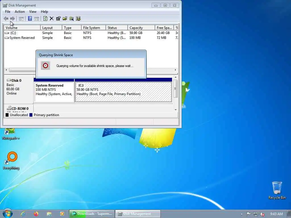Open the blue Help question-mark toolbar icon
The height and width of the screenshot is (218, 291).
pyautogui.click(x=30, y=18)
